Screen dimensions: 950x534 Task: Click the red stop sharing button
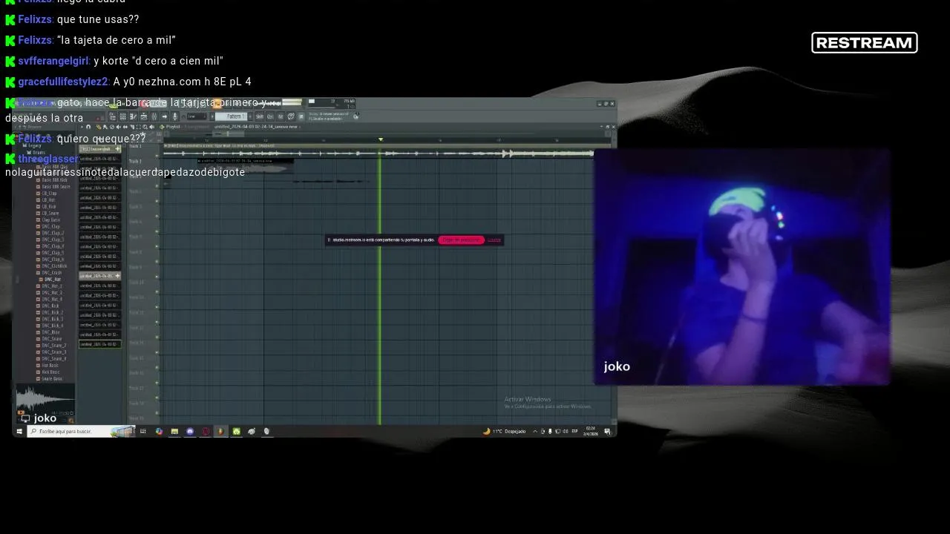click(461, 240)
